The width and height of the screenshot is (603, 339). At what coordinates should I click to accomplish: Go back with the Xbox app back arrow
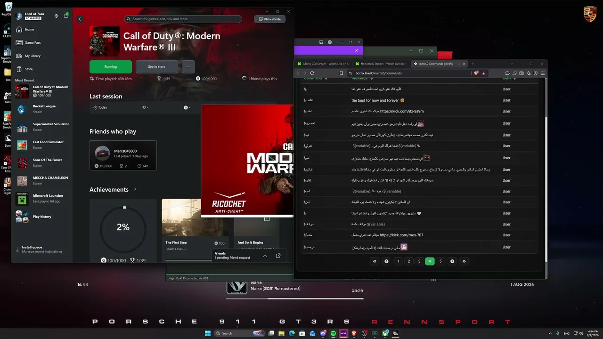coord(80,19)
